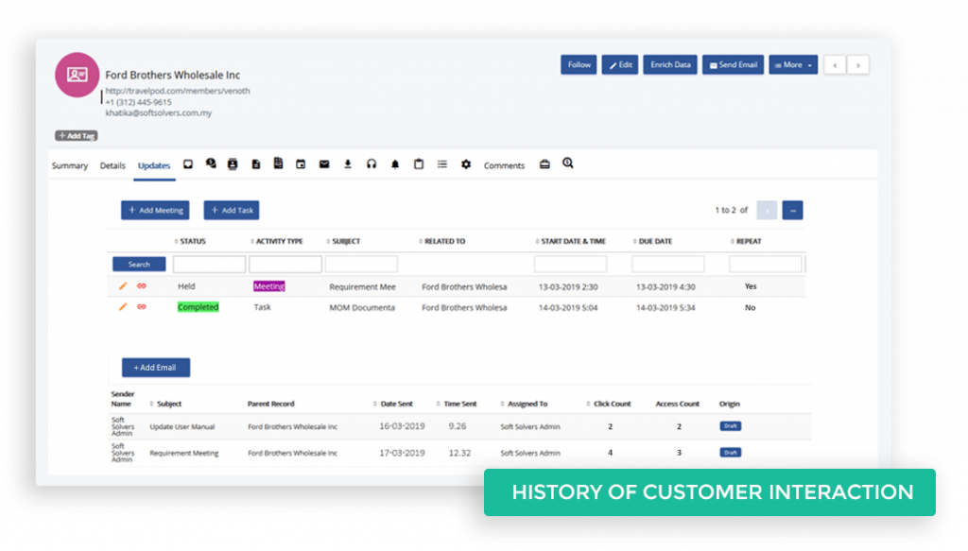The height and width of the screenshot is (551, 968).
Task: Open the magnifier search icon
Action: coord(565,164)
